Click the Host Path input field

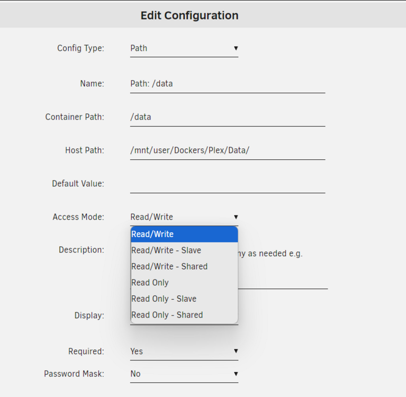[228, 151]
